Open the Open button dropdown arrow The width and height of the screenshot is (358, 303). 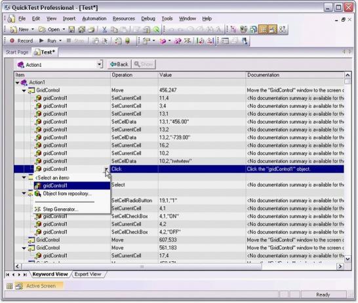(x=64, y=29)
